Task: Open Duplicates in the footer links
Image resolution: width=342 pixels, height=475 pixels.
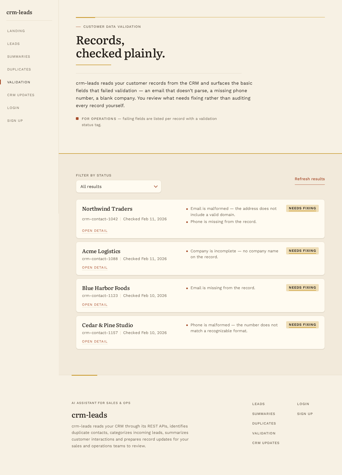Action: click(x=264, y=423)
